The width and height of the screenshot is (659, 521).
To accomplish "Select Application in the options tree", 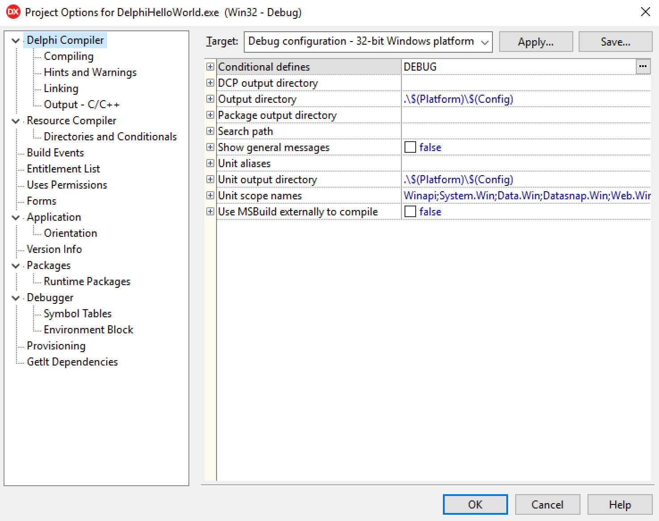I will 54,217.
